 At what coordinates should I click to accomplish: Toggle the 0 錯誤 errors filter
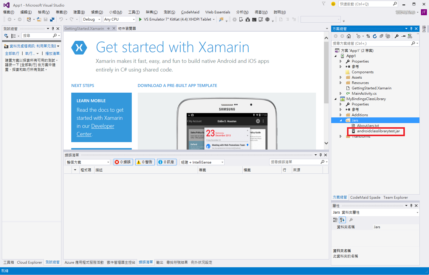click(x=123, y=162)
